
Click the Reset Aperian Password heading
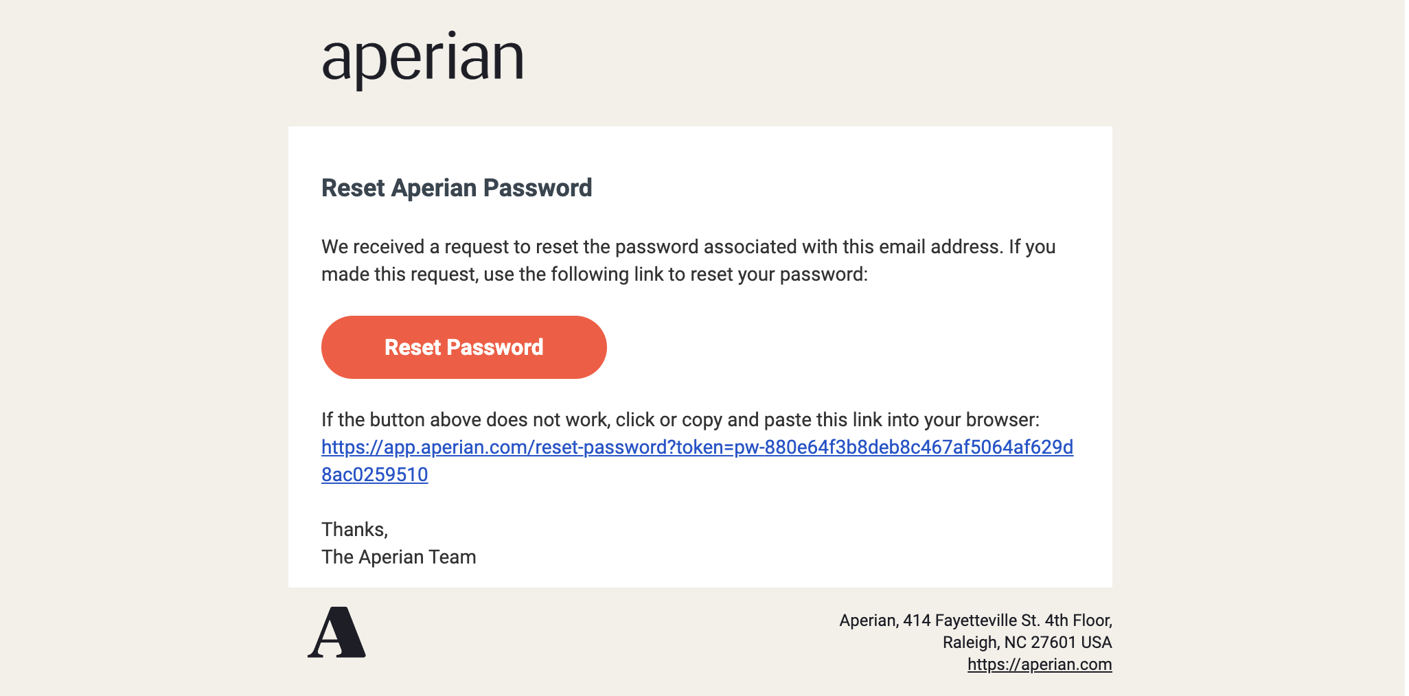tap(457, 188)
